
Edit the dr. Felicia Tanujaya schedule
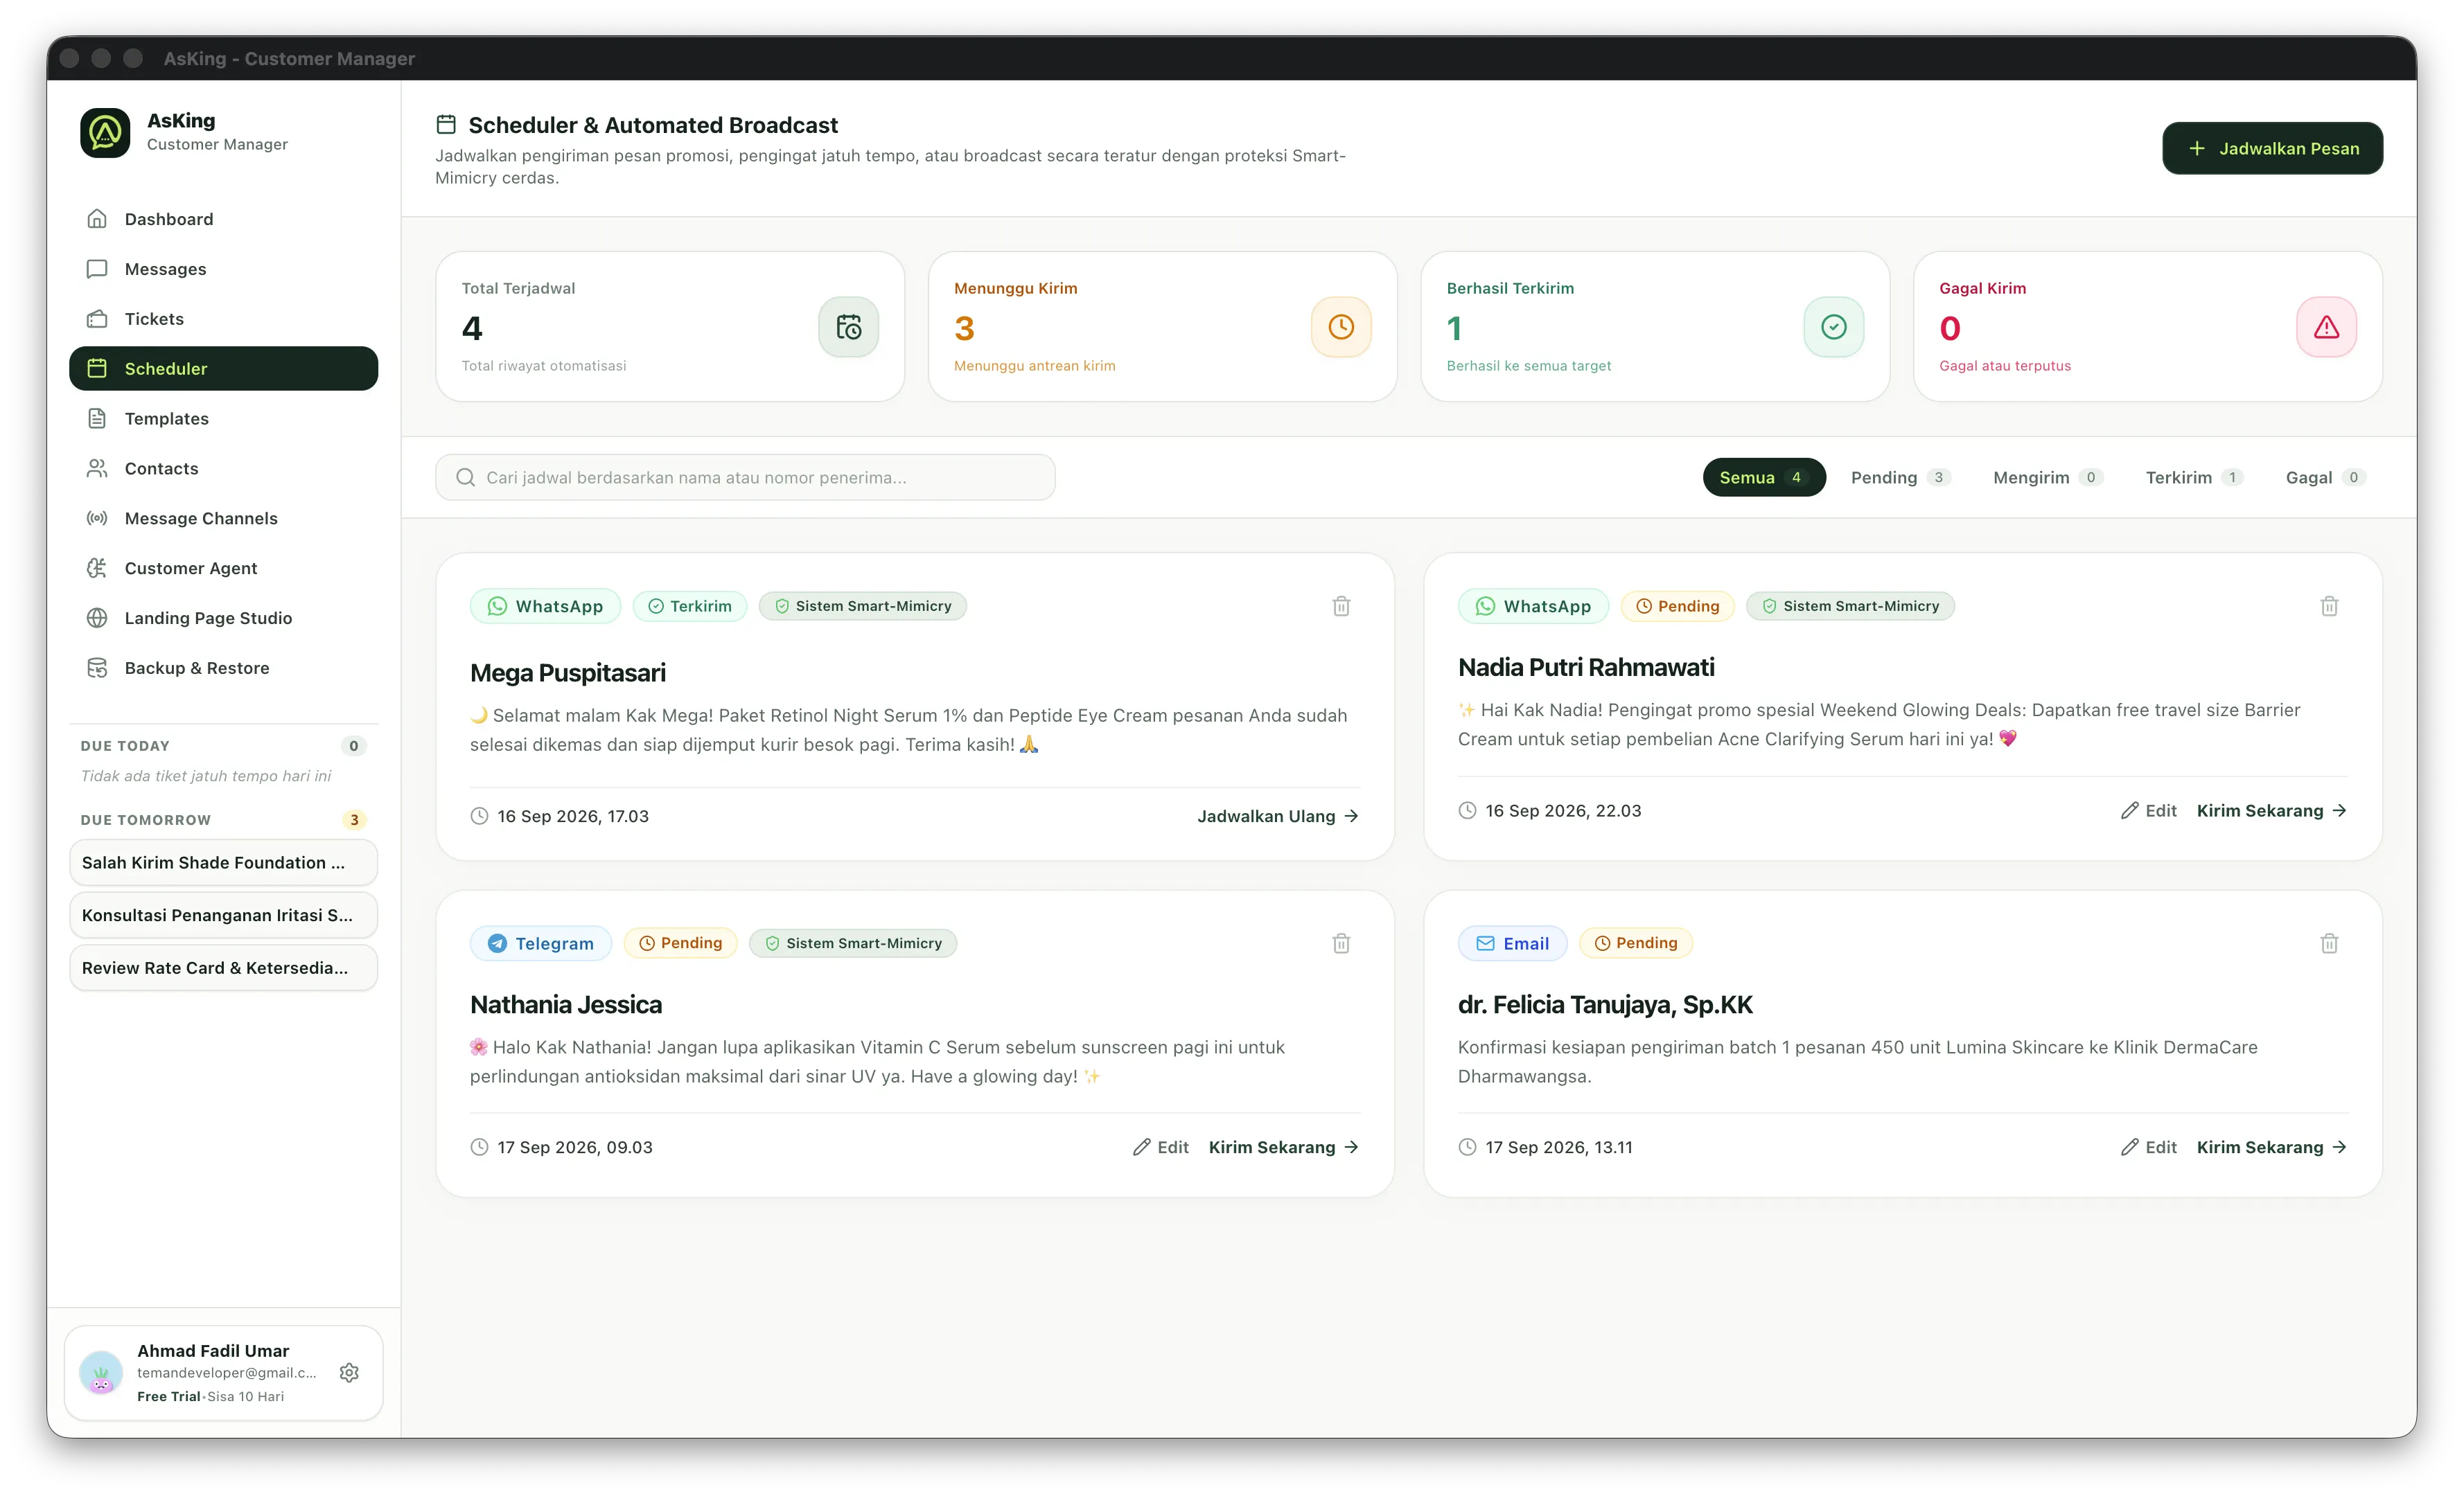[2148, 1147]
